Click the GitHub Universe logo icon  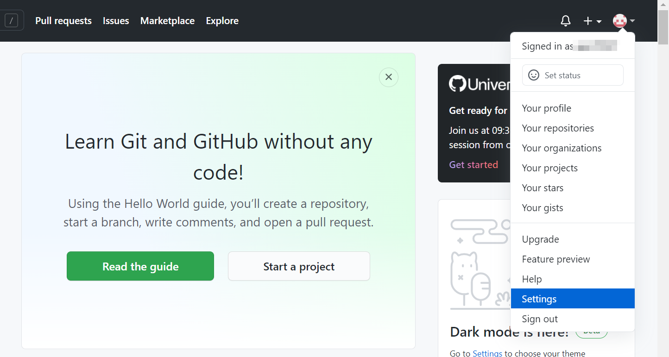(x=457, y=84)
